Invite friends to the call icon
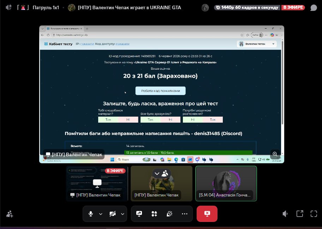 [10, 214]
